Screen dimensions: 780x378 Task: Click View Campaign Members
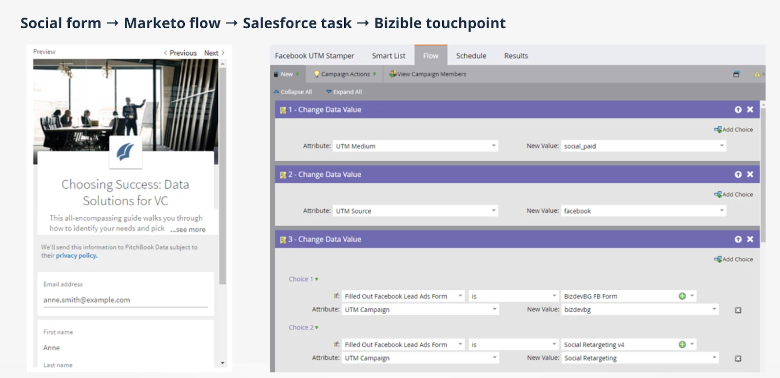[x=428, y=74]
